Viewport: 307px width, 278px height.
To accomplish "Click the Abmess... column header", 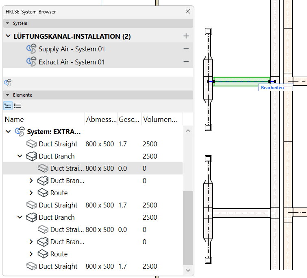I will pos(101,119).
